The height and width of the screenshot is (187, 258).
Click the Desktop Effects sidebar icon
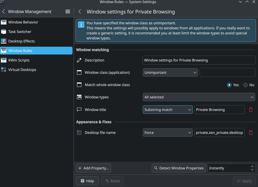4,41
